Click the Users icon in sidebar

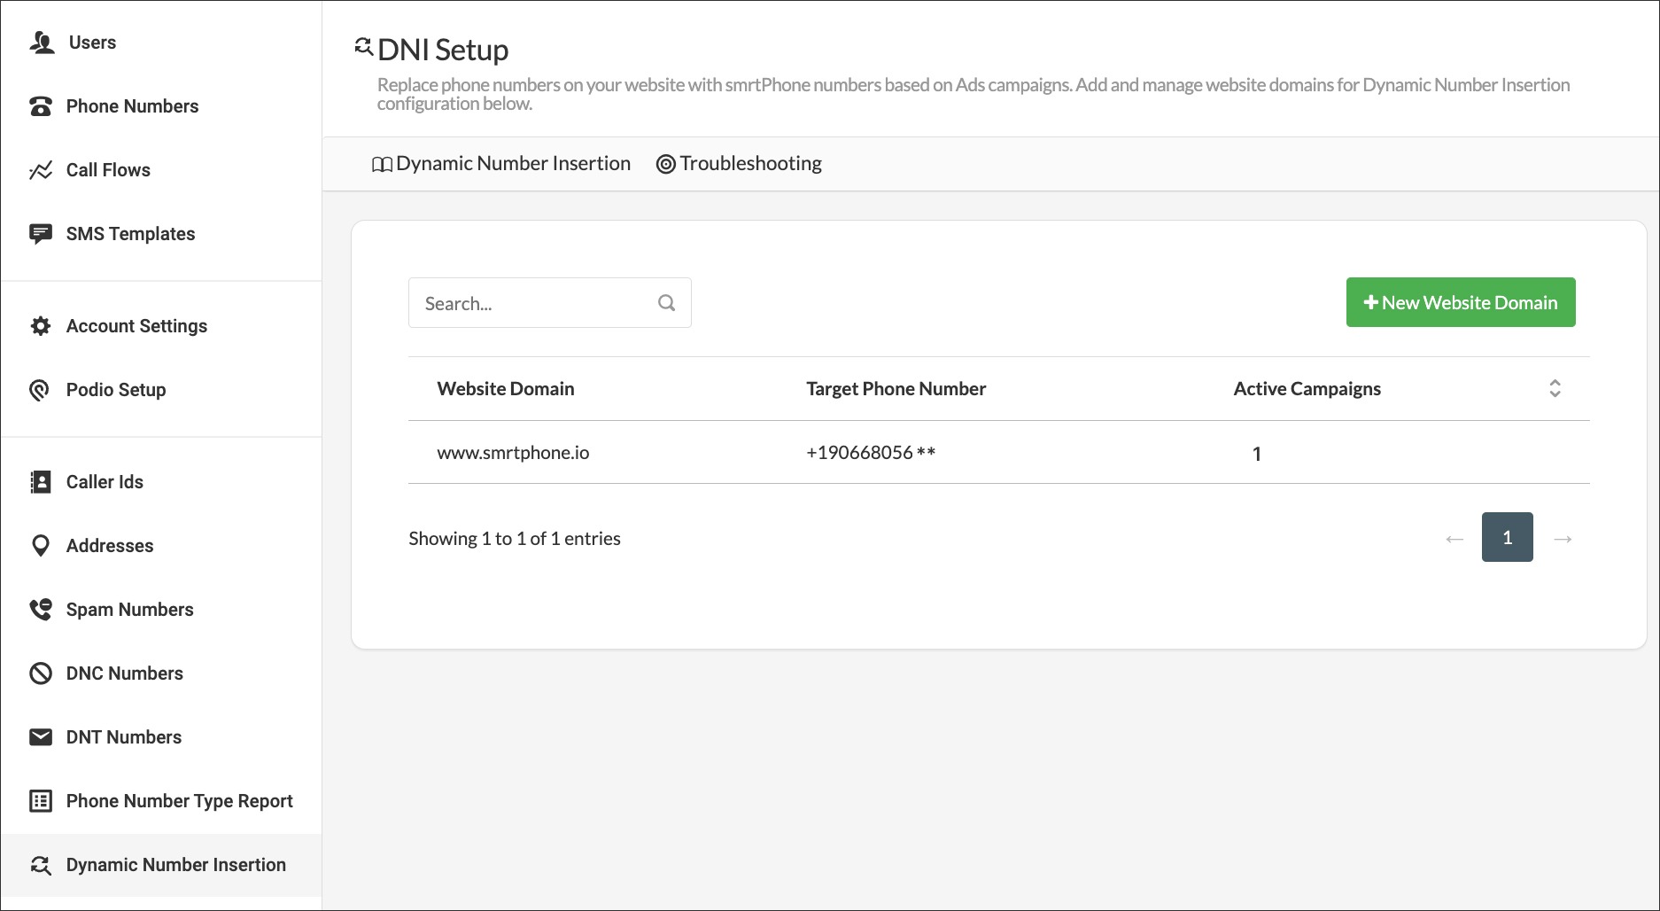coord(42,43)
